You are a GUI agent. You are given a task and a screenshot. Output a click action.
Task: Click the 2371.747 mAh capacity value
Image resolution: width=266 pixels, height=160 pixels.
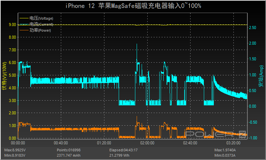[x=68, y=155]
